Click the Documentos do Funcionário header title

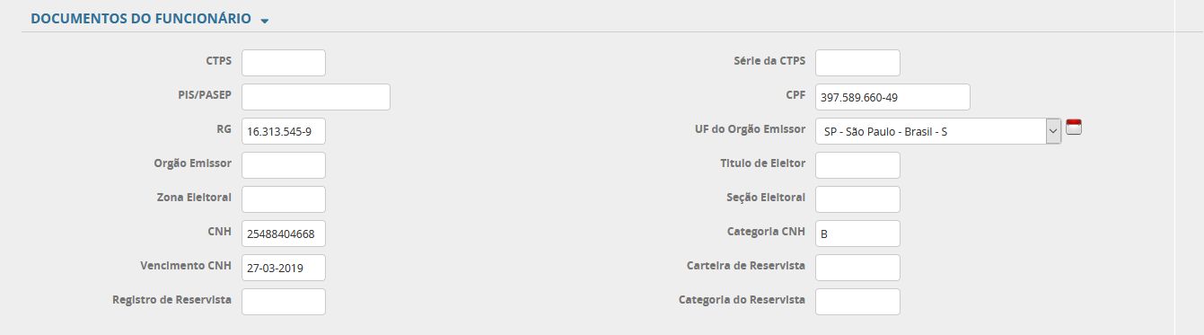point(141,18)
